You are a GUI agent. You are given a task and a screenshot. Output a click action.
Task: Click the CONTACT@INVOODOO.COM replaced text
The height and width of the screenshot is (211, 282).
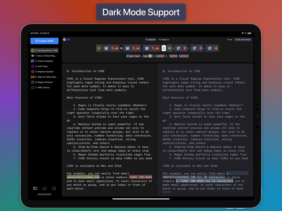coord(179,177)
